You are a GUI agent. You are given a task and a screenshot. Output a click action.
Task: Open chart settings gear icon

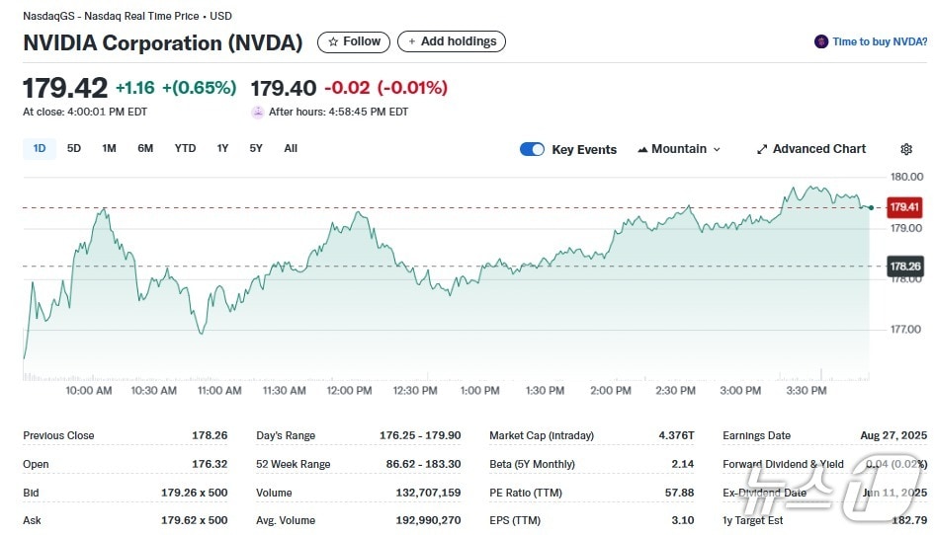pos(906,149)
